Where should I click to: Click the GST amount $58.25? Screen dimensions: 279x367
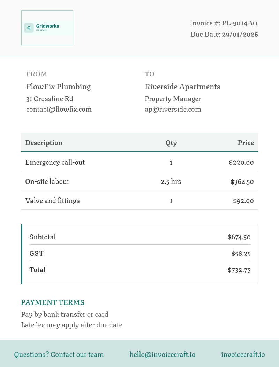(241, 254)
